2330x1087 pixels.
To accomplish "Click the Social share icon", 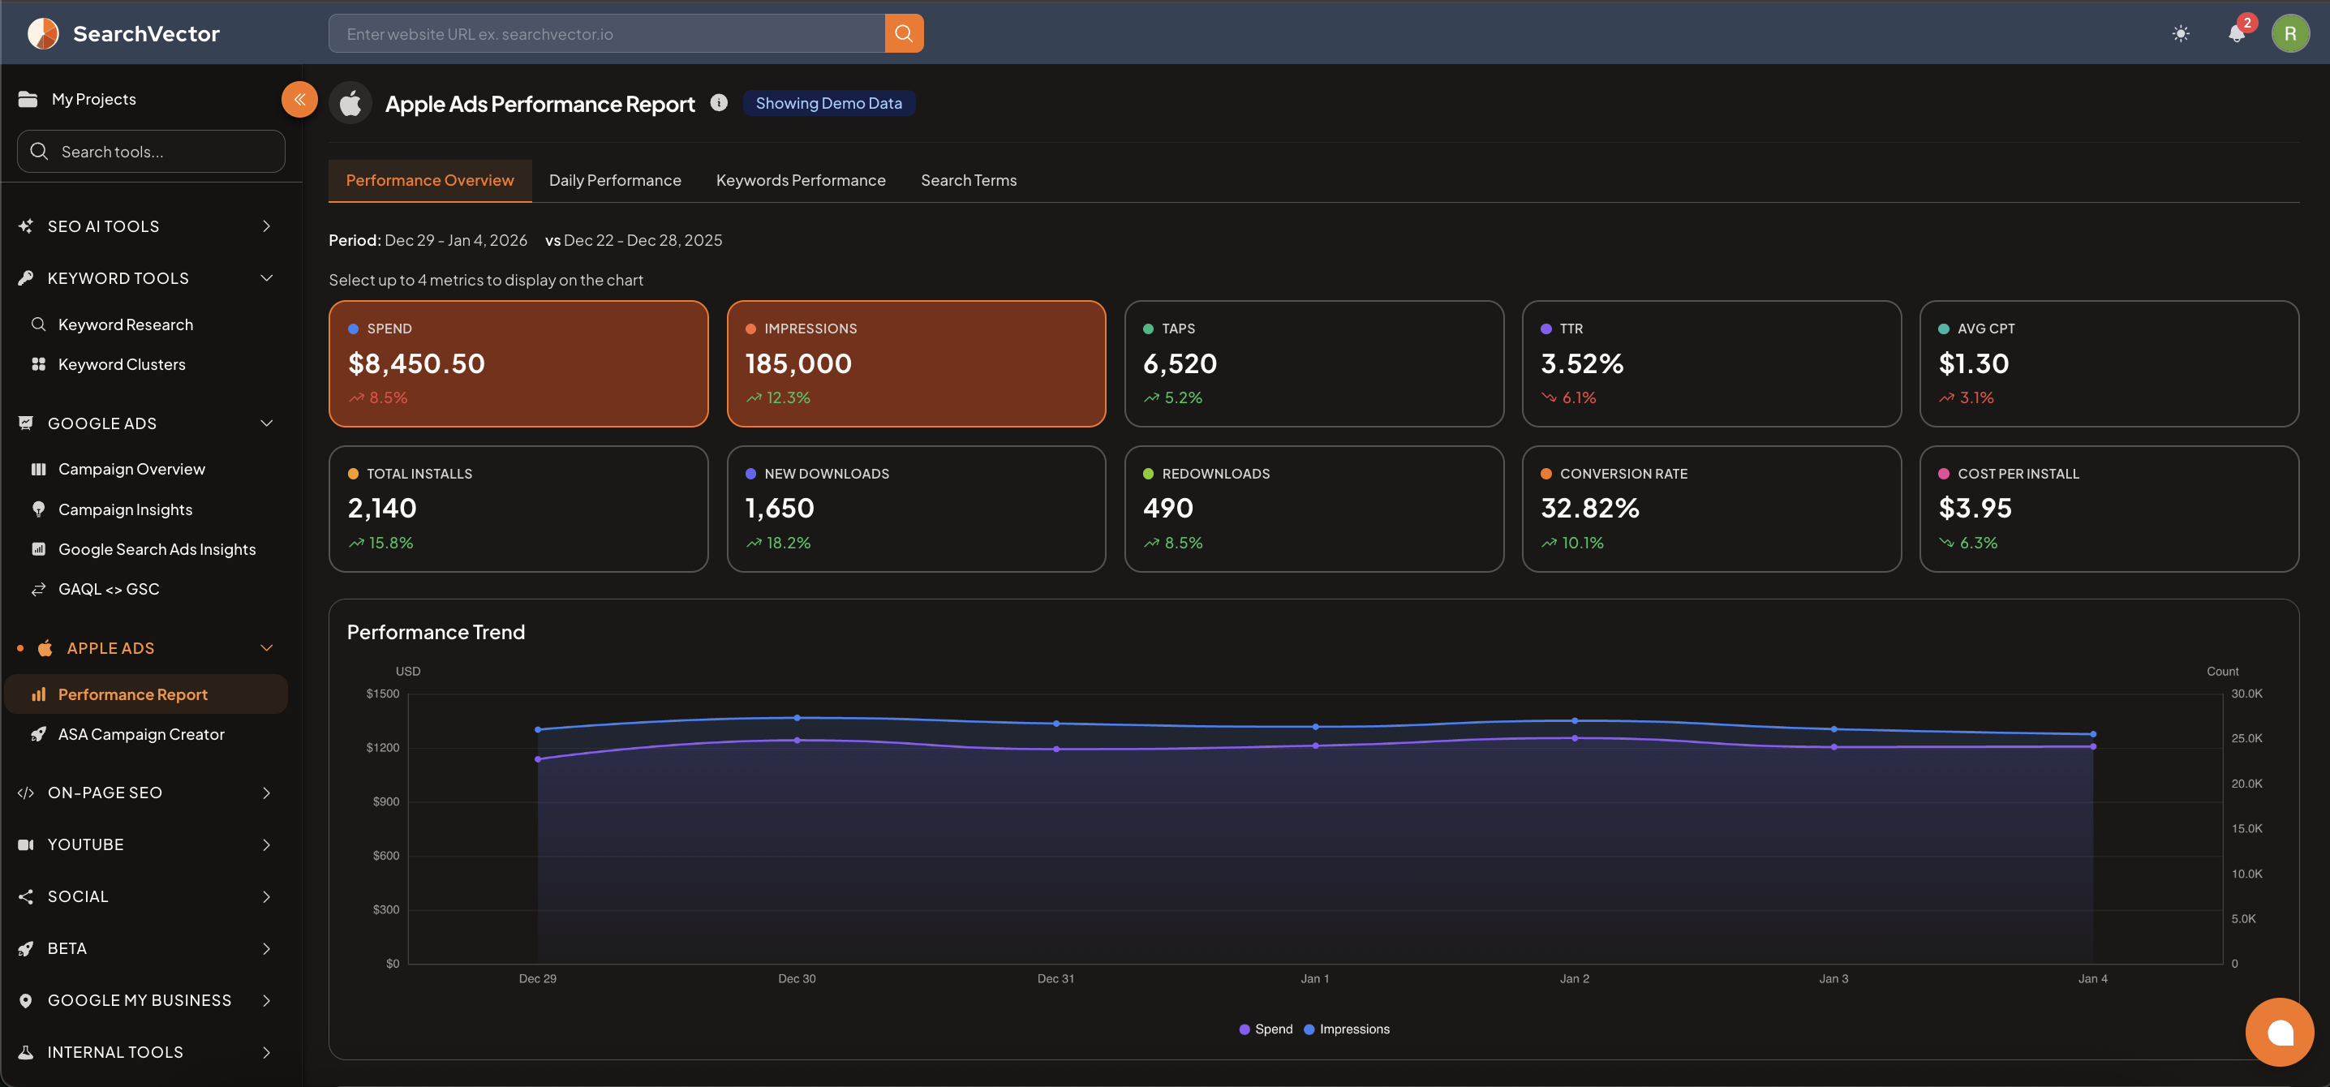I will tap(25, 897).
